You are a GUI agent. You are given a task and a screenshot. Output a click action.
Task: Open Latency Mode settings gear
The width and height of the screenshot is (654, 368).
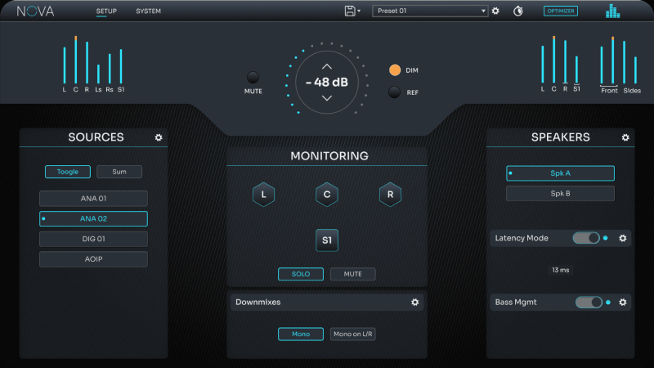pos(623,238)
